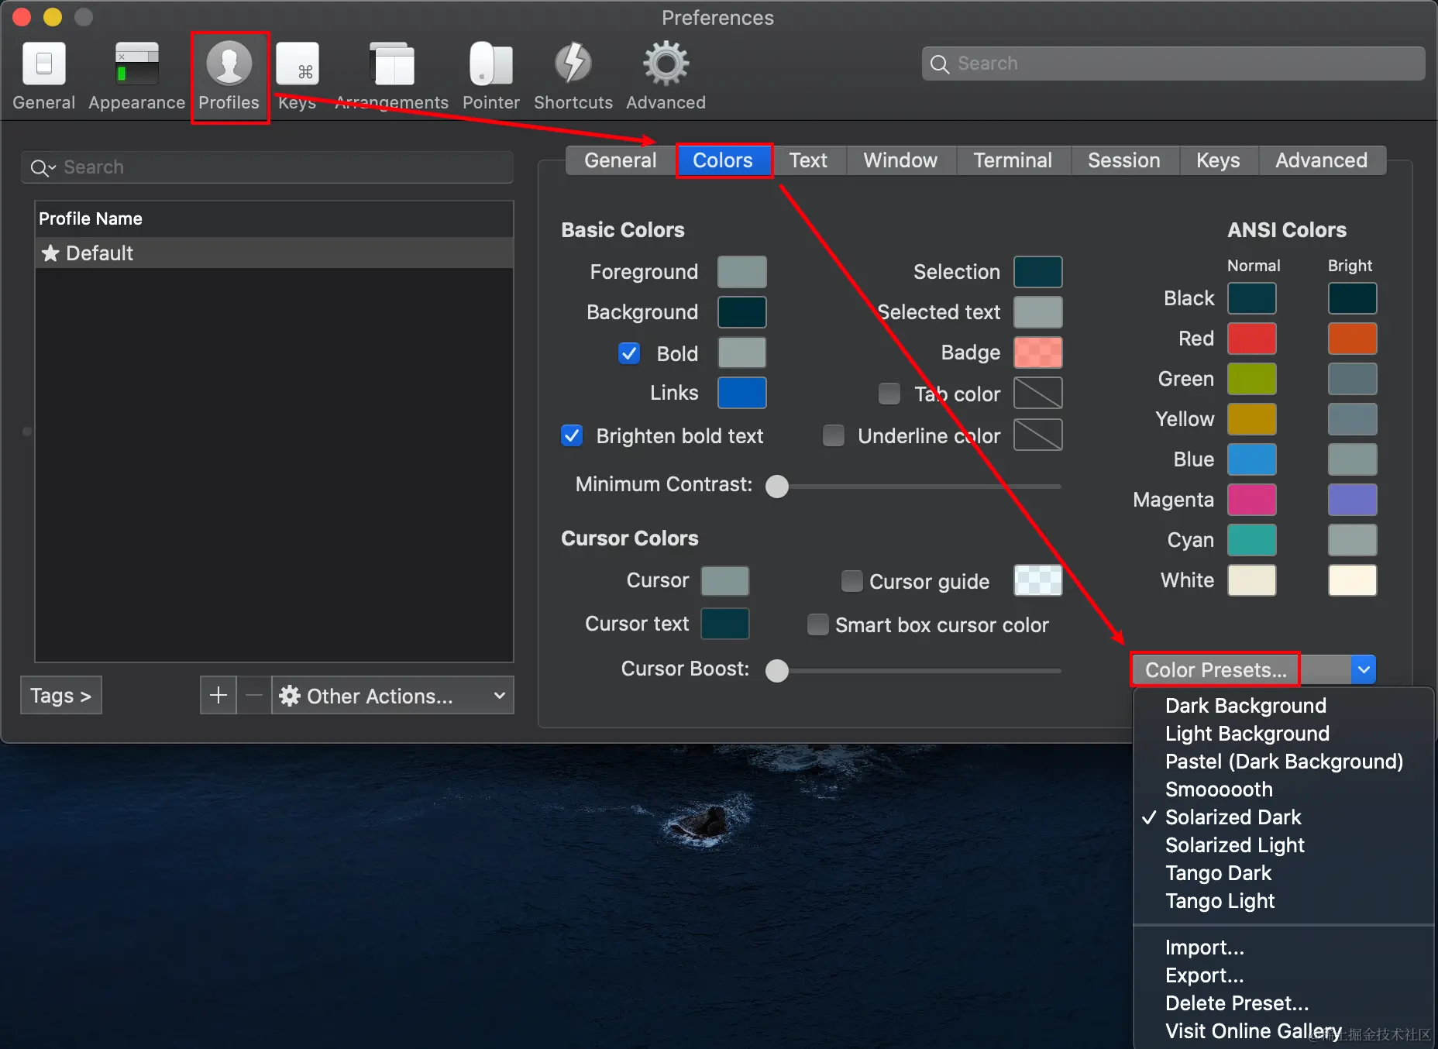Toggle the Bold color checkbox
This screenshot has width=1438, height=1049.
coord(629,353)
